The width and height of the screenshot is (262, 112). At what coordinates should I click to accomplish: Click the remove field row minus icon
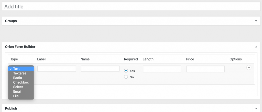pyautogui.click(x=248, y=68)
